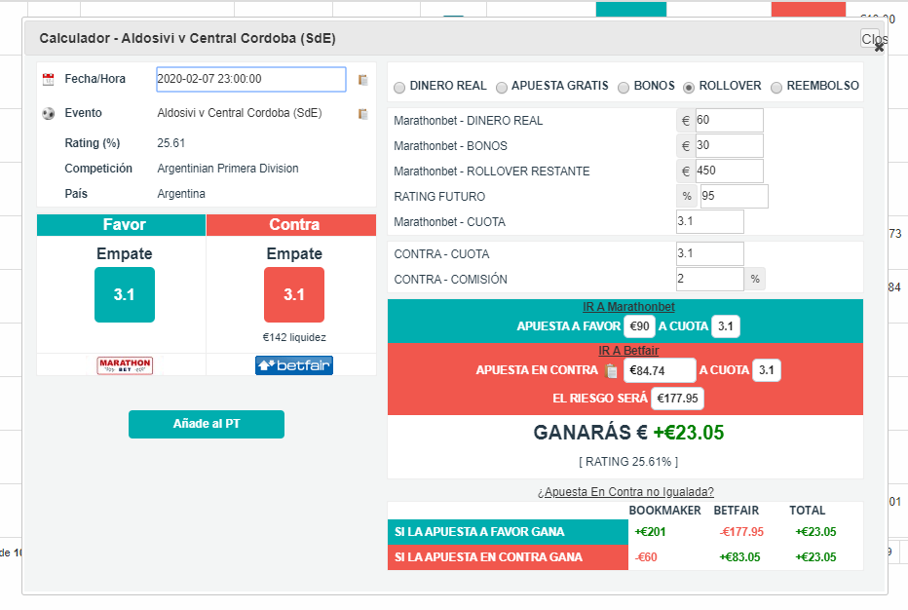Follow the IR A Marathonbet link
Viewport: 908px width, 610px height.
pyautogui.click(x=628, y=307)
